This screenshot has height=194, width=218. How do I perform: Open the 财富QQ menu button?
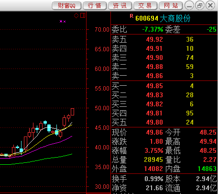pyautogui.click(x=66, y=6)
